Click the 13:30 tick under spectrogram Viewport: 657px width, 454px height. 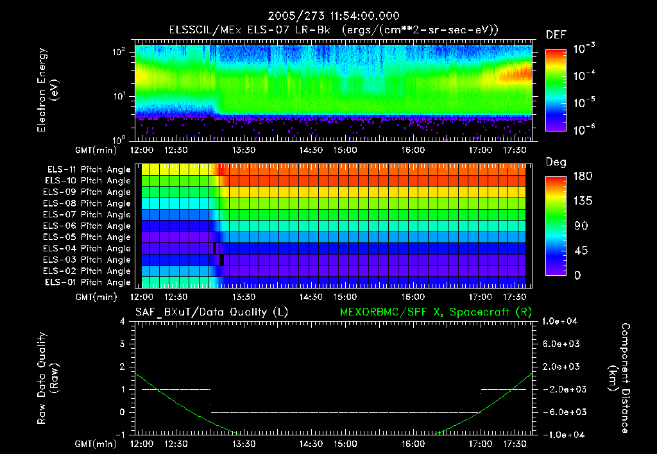coord(243,150)
